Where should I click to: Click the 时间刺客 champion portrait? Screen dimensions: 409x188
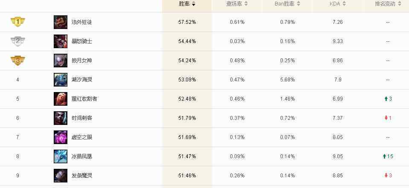coord(61,118)
